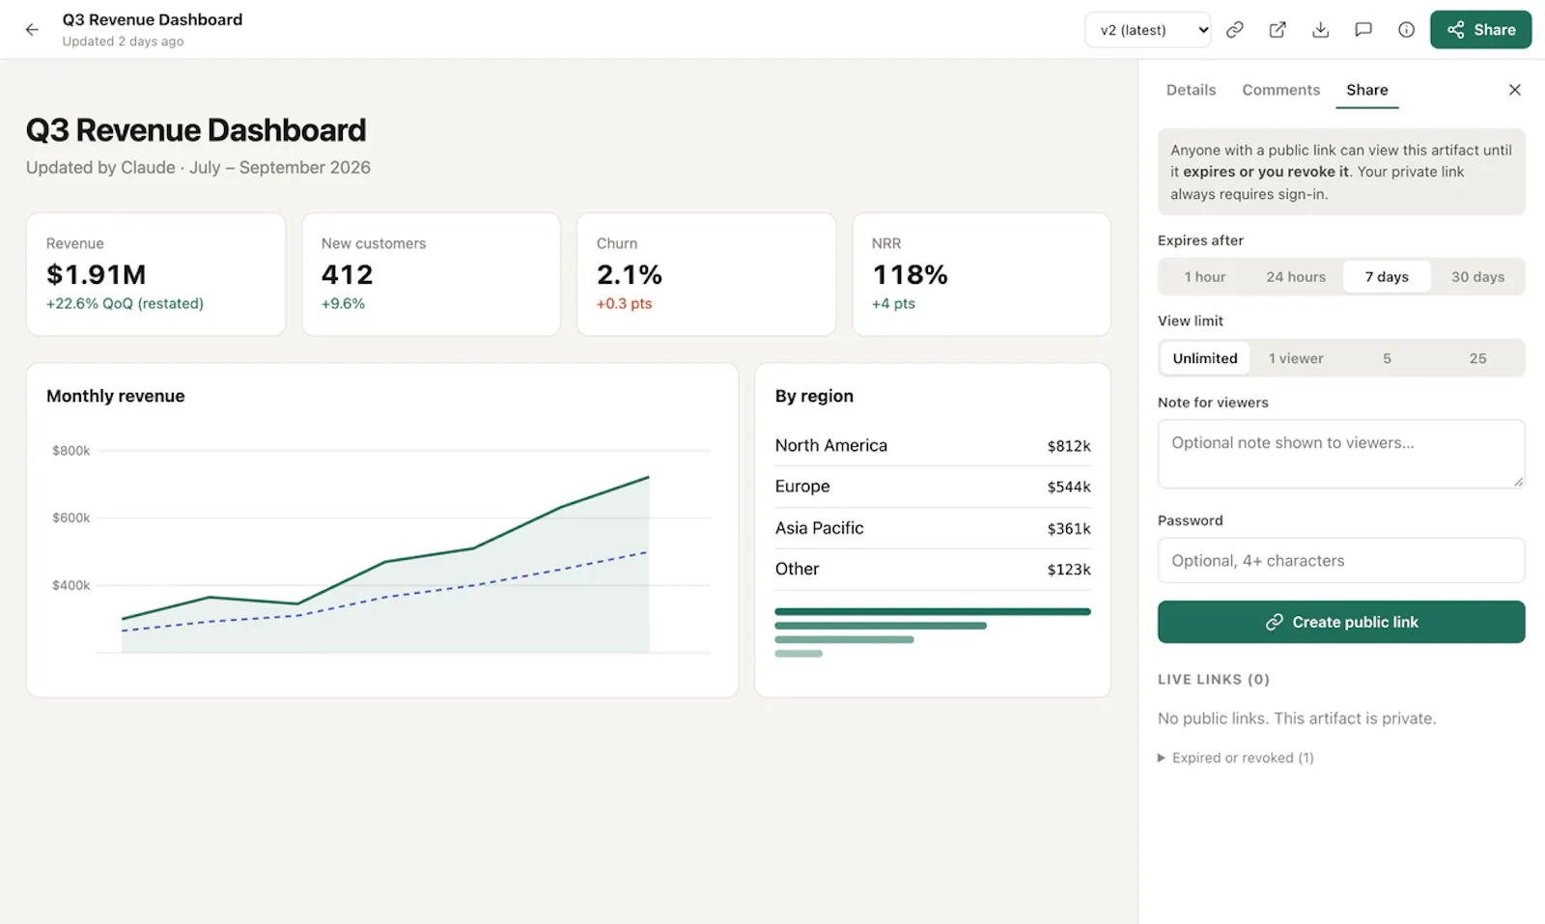Screen dimensions: 1545x924
Task: Click the Revenue $1.91M card
Action: [155, 274]
